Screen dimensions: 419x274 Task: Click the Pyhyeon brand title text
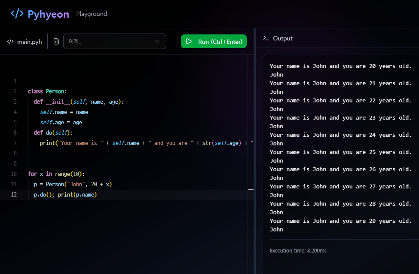pyautogui.click(x=48, y=14)
